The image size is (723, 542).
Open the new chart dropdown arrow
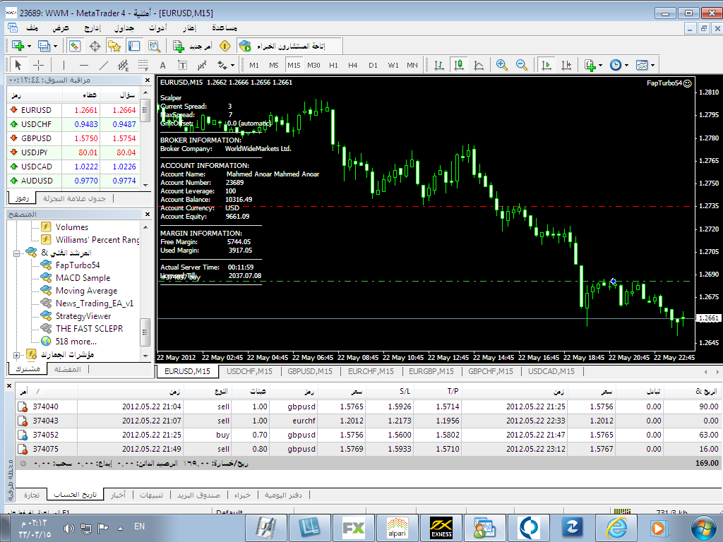tap(29, 46)
